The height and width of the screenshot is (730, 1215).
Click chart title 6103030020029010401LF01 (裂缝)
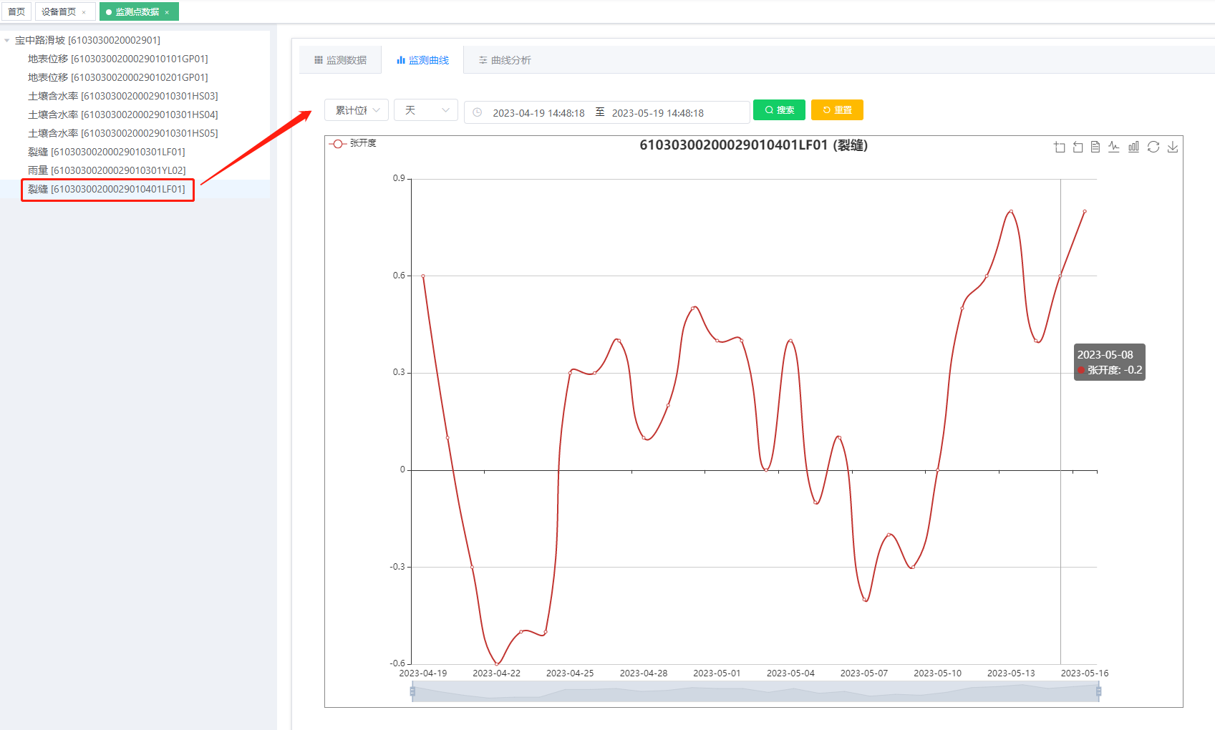[753, 145]
